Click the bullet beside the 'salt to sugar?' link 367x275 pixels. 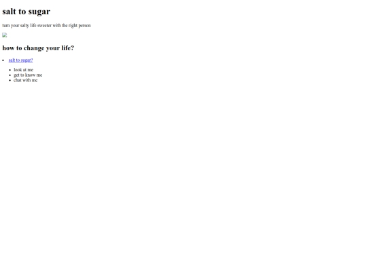point(3,60)
